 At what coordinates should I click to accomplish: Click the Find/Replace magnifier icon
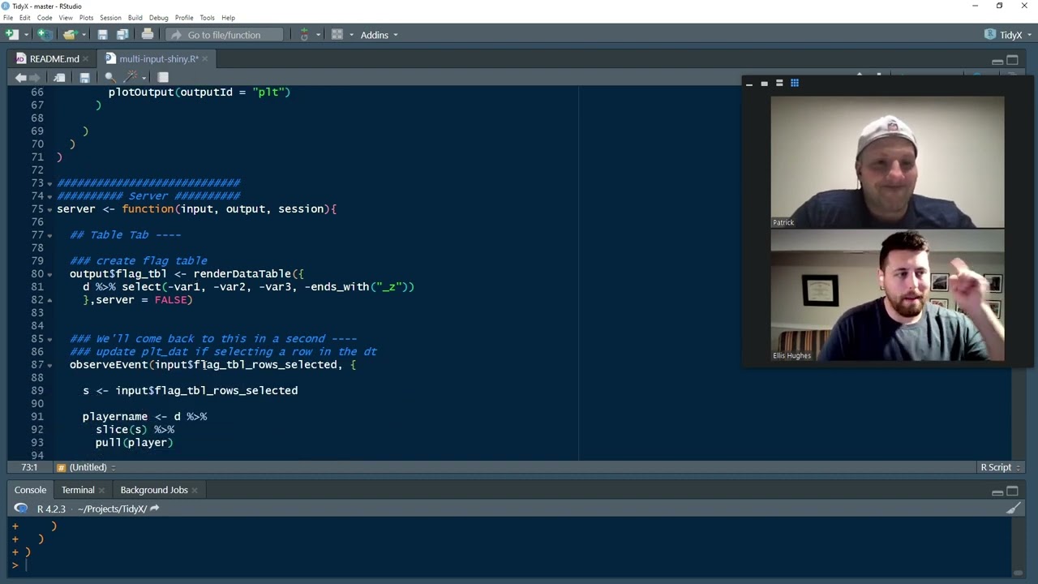tap(109, 78)
